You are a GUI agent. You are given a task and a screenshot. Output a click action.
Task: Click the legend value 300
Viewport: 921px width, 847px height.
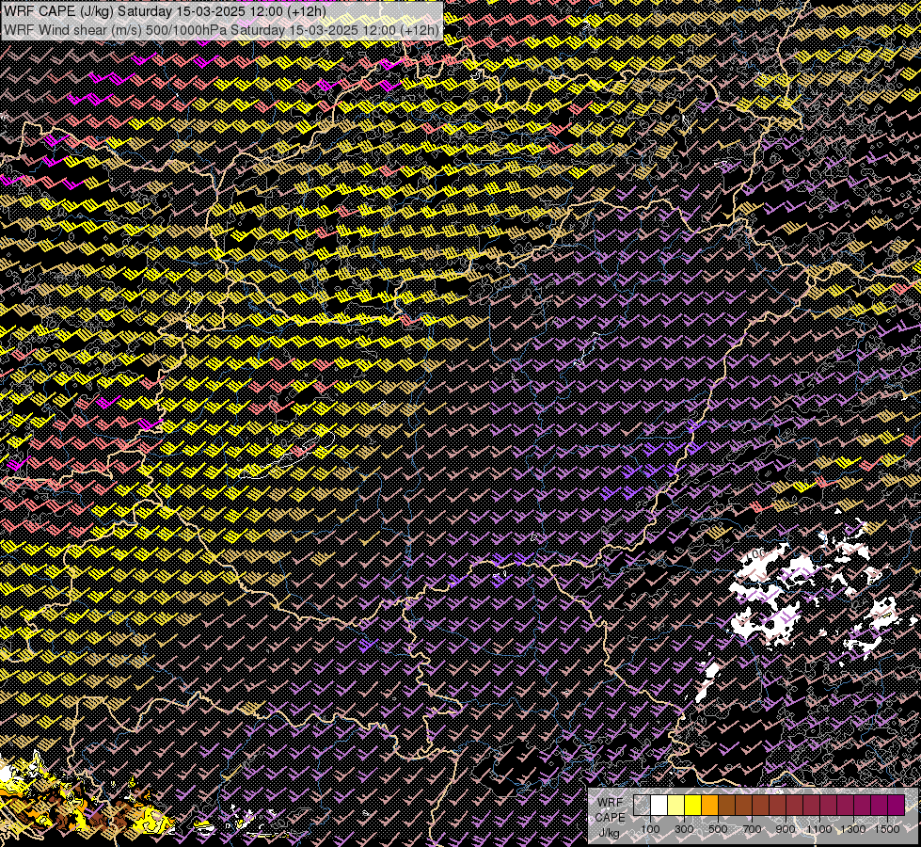click(684, 829)
